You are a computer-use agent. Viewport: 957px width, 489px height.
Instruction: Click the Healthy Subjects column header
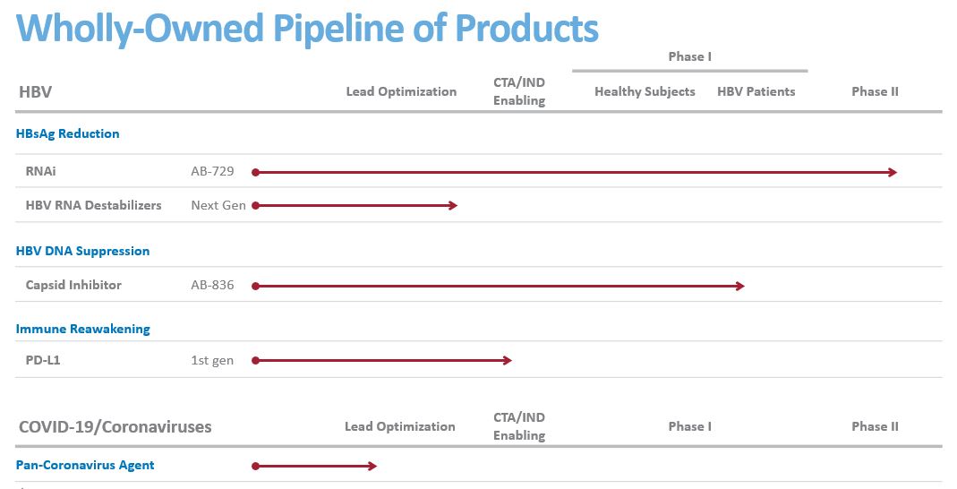pyautogui.click(x=645, y=91)
